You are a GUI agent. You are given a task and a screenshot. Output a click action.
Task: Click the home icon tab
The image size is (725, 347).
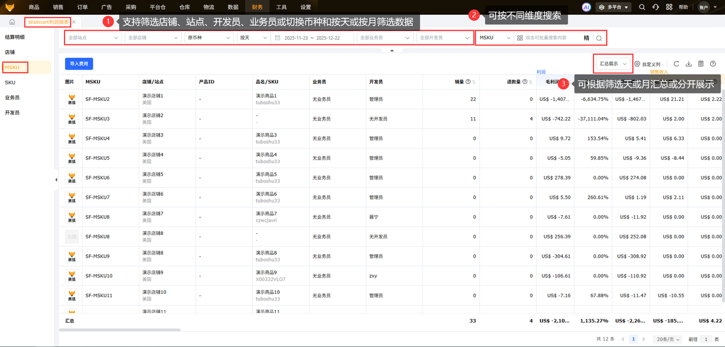tap(12, 22)
